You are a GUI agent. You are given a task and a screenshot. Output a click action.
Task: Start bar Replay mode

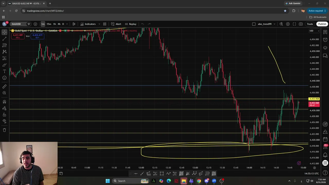pos(131,24)
